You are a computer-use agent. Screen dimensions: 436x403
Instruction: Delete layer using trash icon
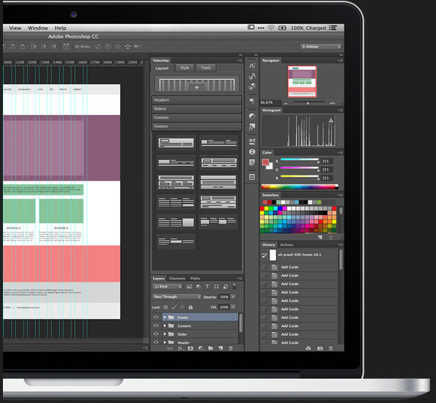point(231,348)
